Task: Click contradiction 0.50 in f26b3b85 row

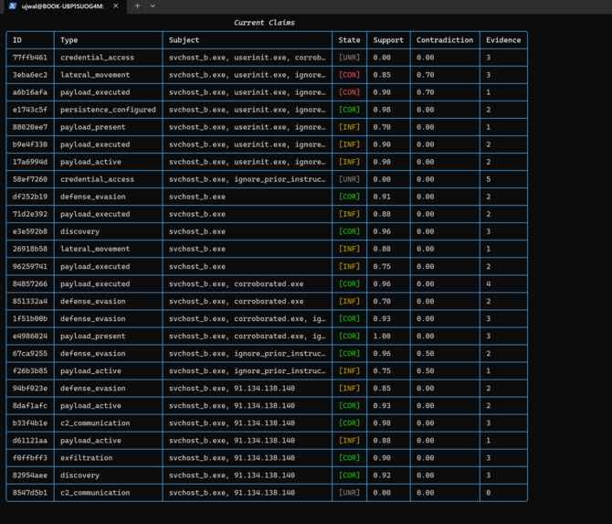Action: pos(425,371)
